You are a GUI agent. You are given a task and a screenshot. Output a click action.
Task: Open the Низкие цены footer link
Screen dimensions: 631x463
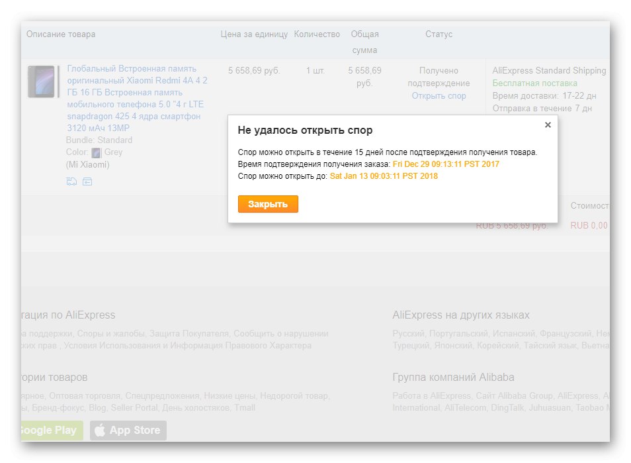[230, 396]
